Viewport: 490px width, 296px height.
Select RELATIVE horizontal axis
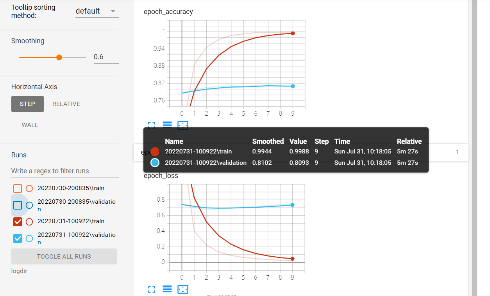(66, 104)
